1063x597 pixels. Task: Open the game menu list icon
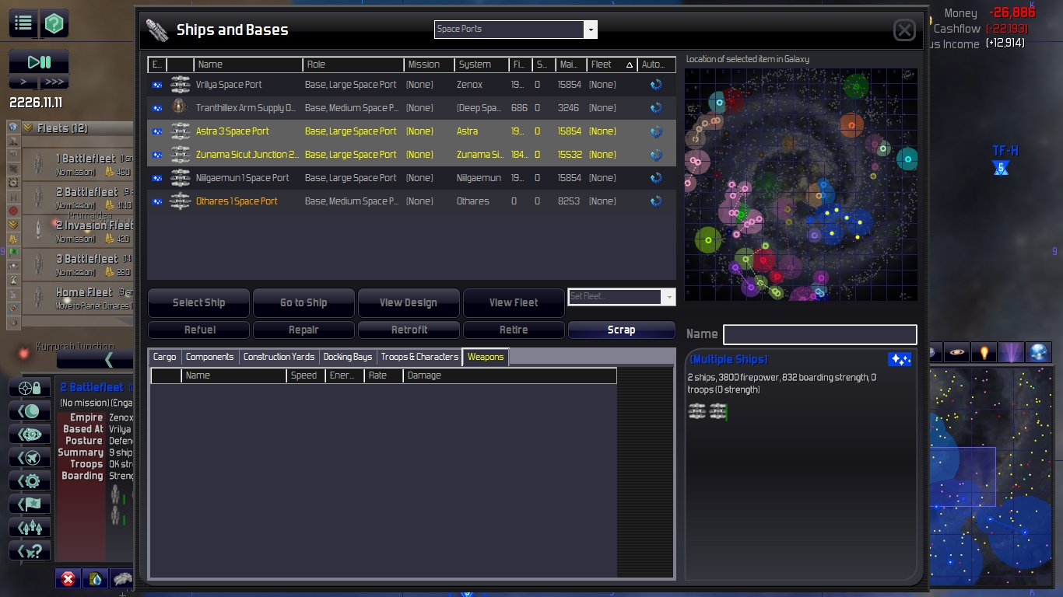point(23,23)
